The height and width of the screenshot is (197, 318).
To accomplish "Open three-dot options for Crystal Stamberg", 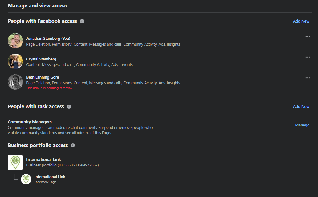I will [308, 57].
